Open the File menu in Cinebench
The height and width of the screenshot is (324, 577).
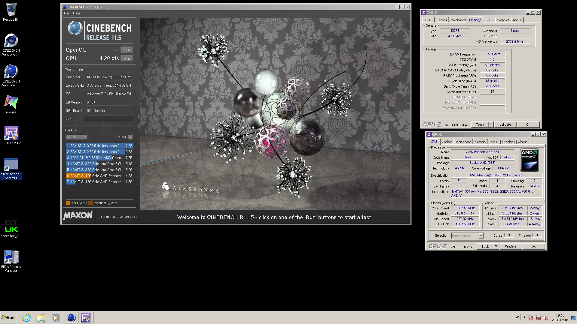[66, 13]
